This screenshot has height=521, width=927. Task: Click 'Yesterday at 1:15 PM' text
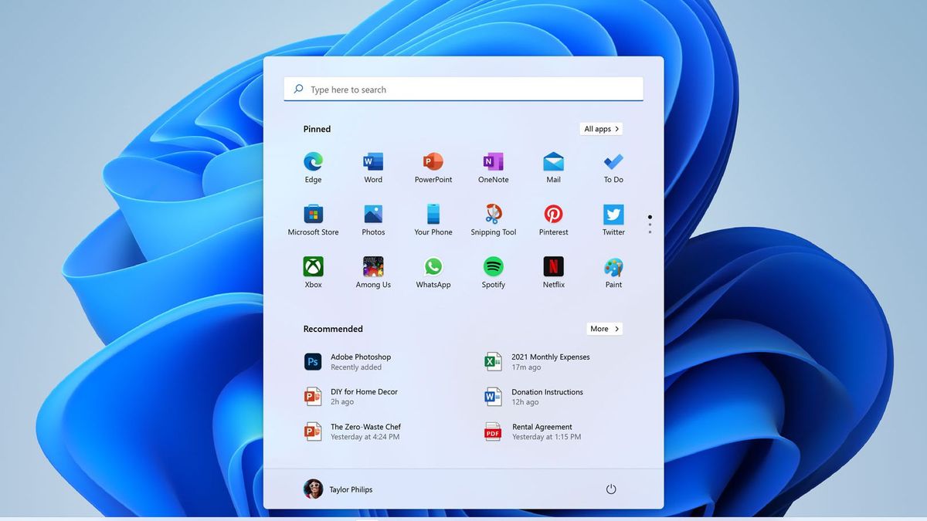(x=547, y=437)
